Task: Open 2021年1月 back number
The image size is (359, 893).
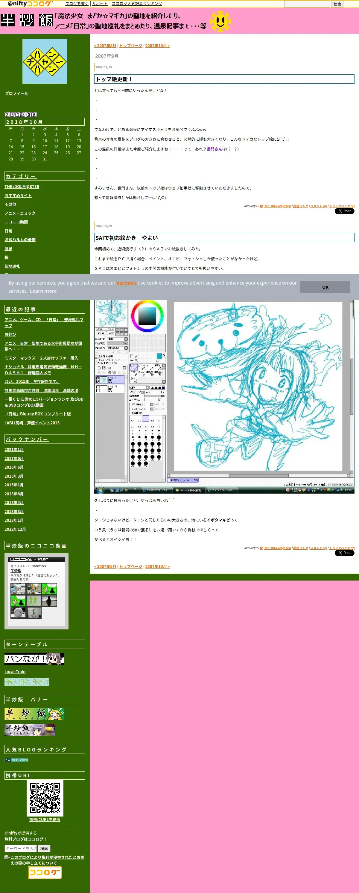Action: pyautogui.click(x=14, y=449)
